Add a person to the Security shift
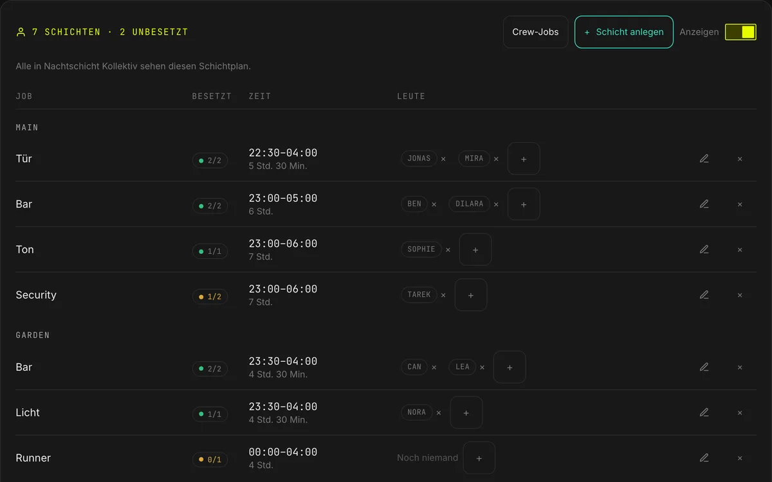Viewport: 772px width, 482px height. (471, 295)
